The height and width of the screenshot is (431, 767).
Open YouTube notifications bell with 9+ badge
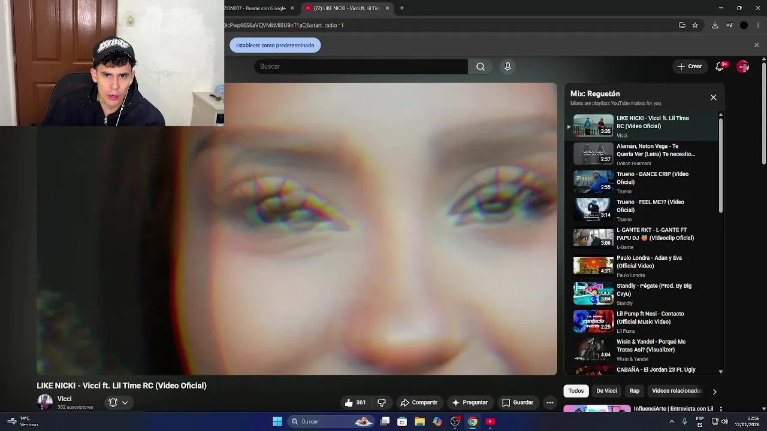tap(720, 66)
